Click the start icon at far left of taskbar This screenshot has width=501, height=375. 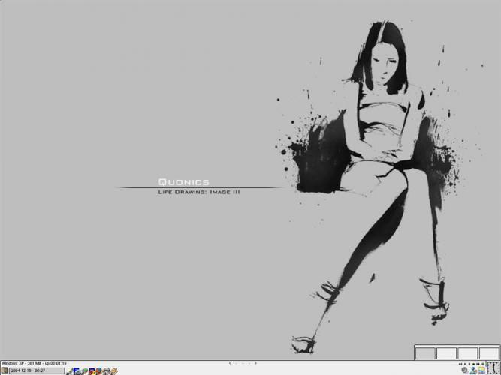coord(4,370)
